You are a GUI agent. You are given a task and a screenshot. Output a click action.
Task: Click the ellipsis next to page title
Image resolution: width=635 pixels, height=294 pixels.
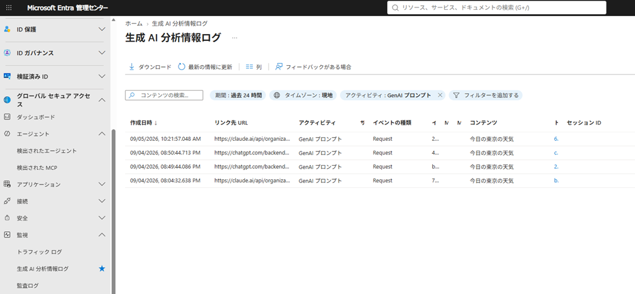[x=234, y=38]
